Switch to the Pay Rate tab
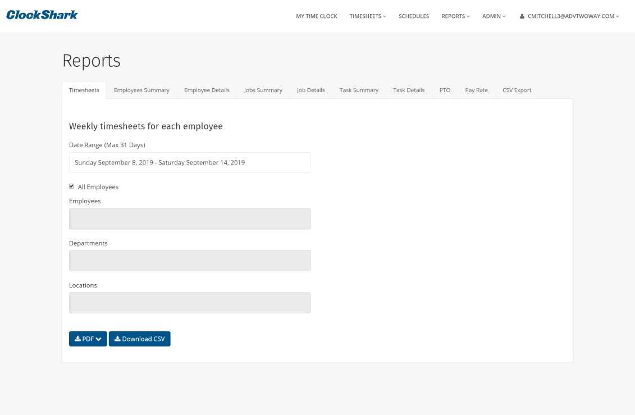 476,90
